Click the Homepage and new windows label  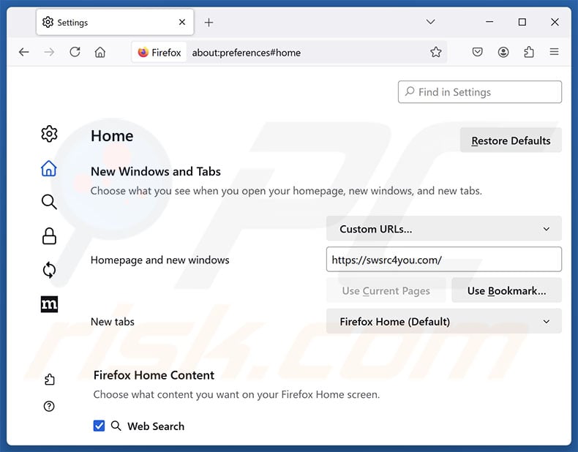pos(159,260)
